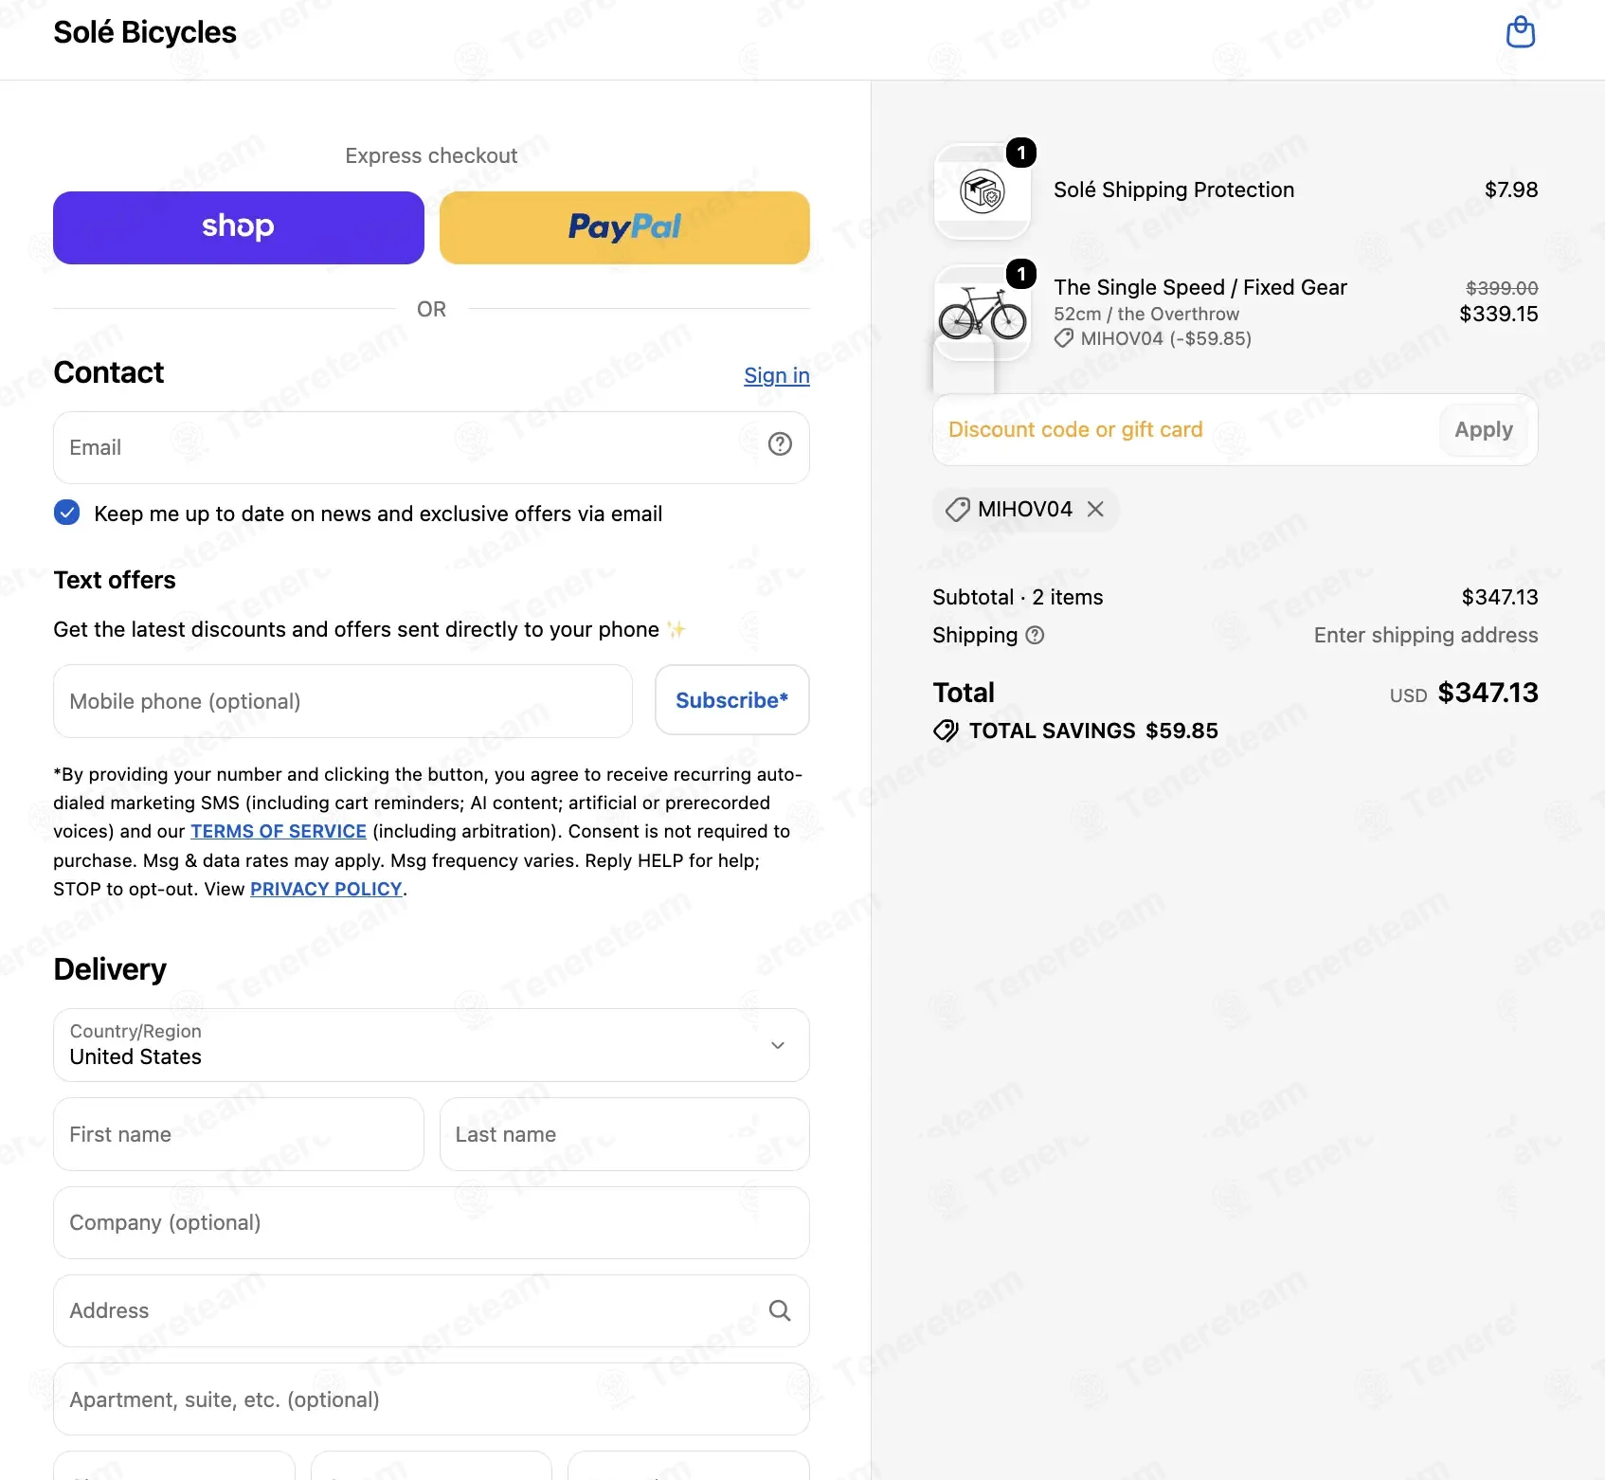Click the Sign in link
1605x1480 pixels.
coord(777,375)
